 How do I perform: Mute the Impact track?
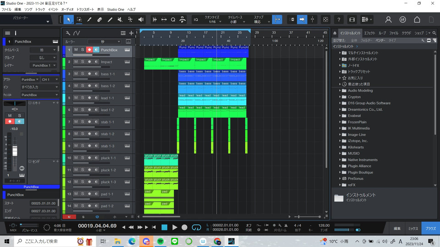(76, 62)
